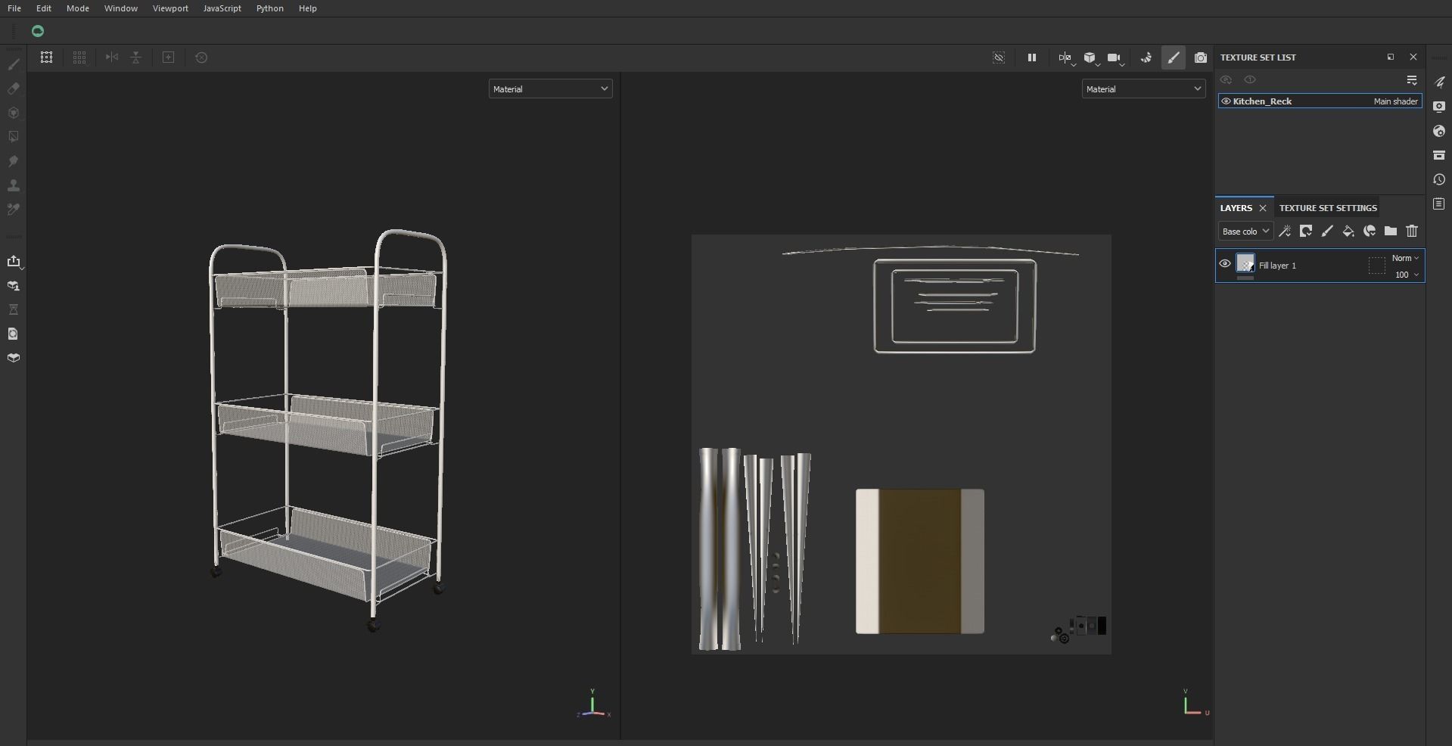Open the resource updater cube-with-person icon
The image size is (1452, 746).
pos(14,286)
